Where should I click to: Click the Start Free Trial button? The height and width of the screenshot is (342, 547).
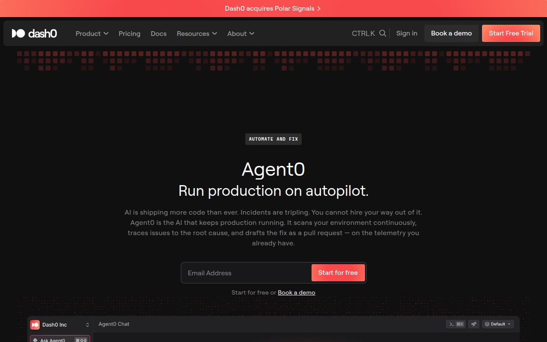(x=511, y=33)
